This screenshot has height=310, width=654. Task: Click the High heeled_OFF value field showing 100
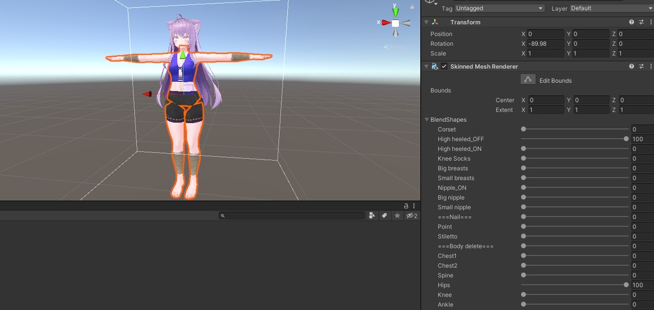click(643, 139)
